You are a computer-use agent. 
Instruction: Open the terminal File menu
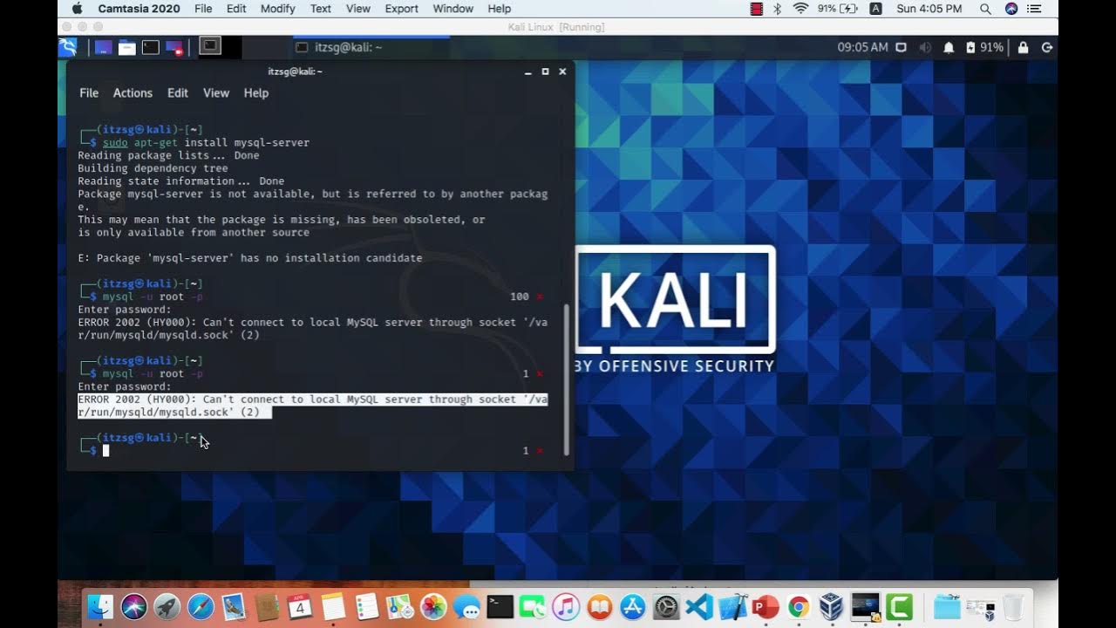[89, 92]
